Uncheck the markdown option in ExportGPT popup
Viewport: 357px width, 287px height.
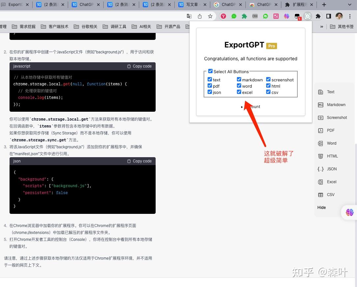coord(239,79)
